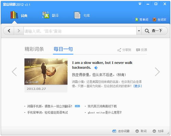Play the daily sentence audio speaker icon
171x136 pixels.
[96, 68]
